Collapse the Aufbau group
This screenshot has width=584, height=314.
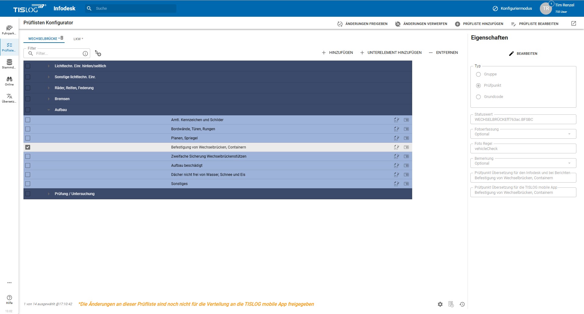pyautogui.click(x=49, y=110)
